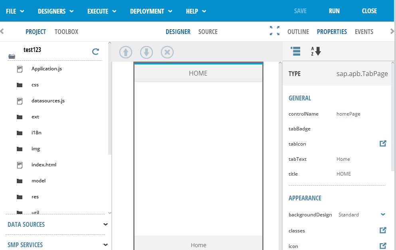Click the test123 project folder icon
Viewport: 396px width, 250px height.
coord(12,56)
